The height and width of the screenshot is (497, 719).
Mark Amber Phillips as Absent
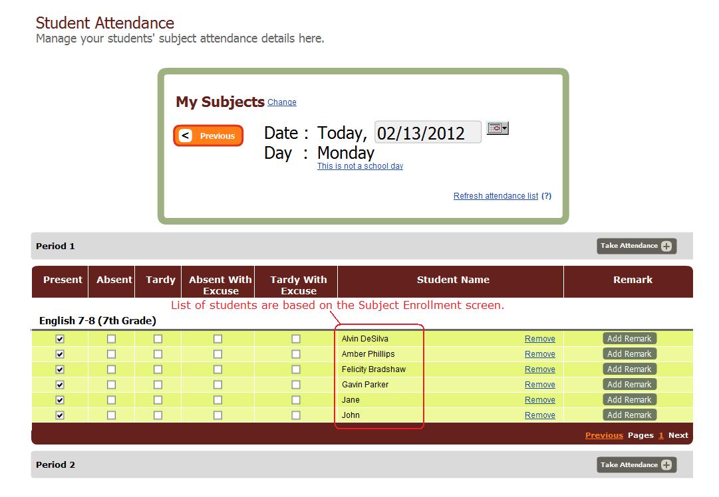click(112, 354)
